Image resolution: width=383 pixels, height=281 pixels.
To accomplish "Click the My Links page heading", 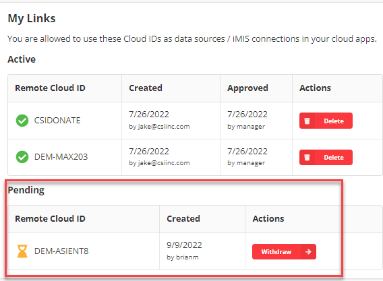I will click(x=32, y=19).
